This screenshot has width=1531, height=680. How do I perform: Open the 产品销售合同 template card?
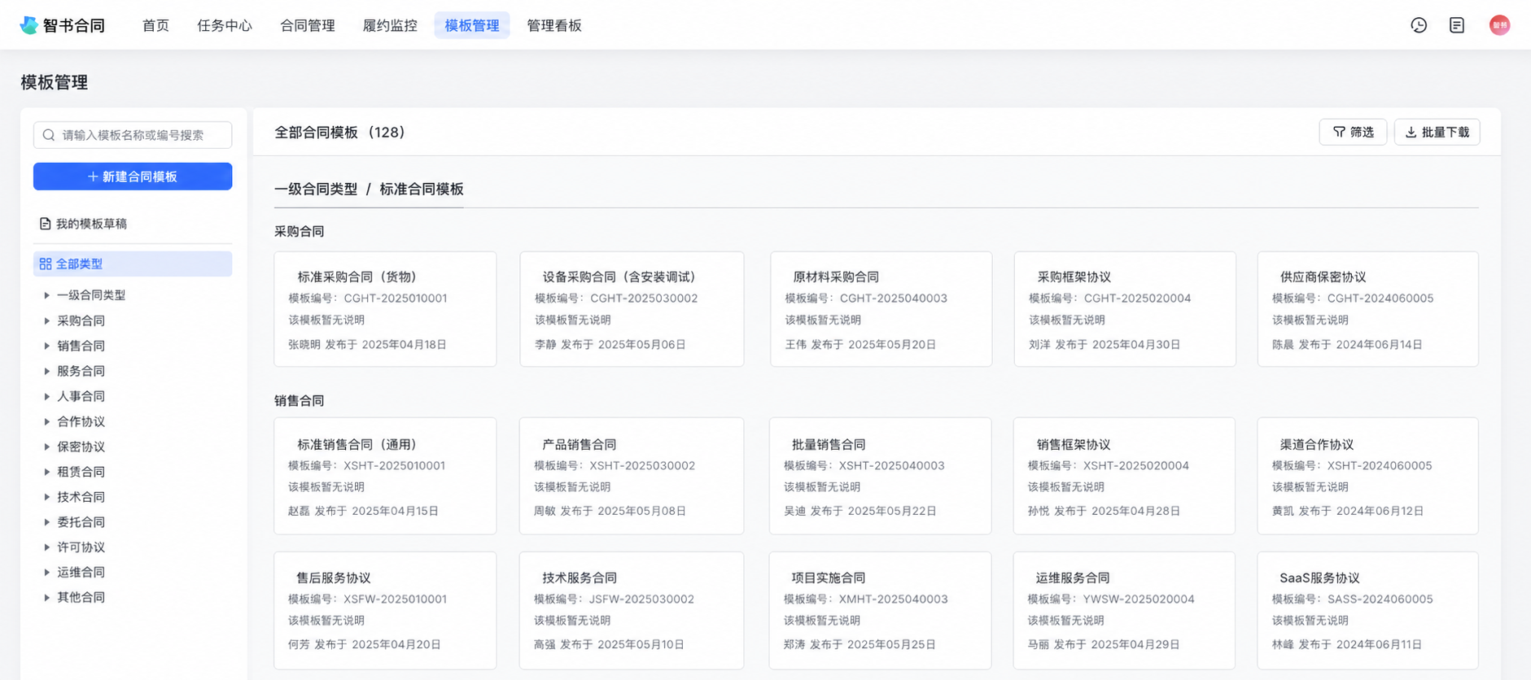[632, 476]
